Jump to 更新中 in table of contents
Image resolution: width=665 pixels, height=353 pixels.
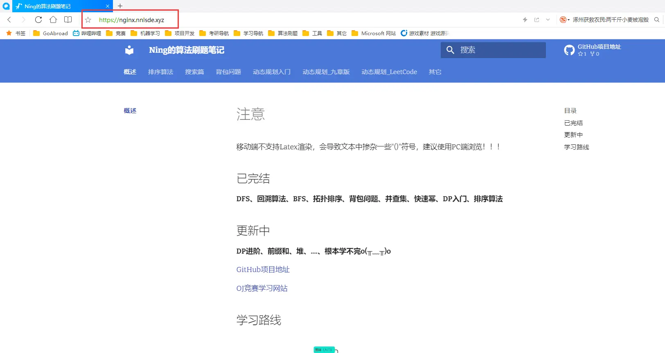click(x=573, y=135)
